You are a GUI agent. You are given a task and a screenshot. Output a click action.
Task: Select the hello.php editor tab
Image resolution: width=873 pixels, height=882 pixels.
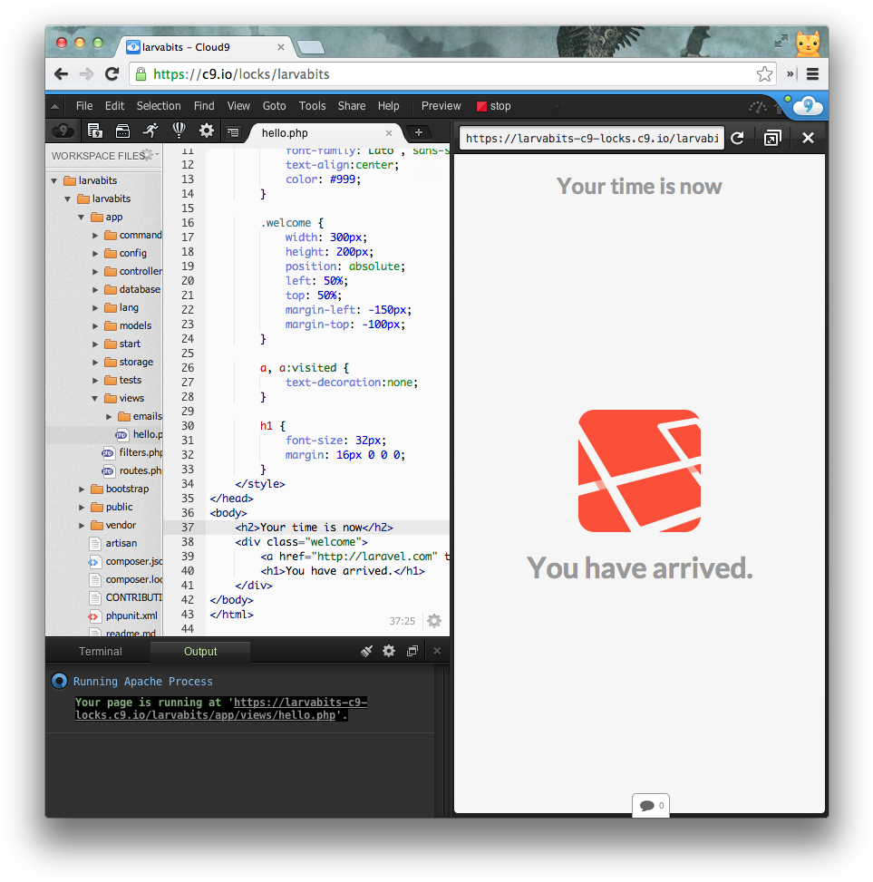[325, 133]
